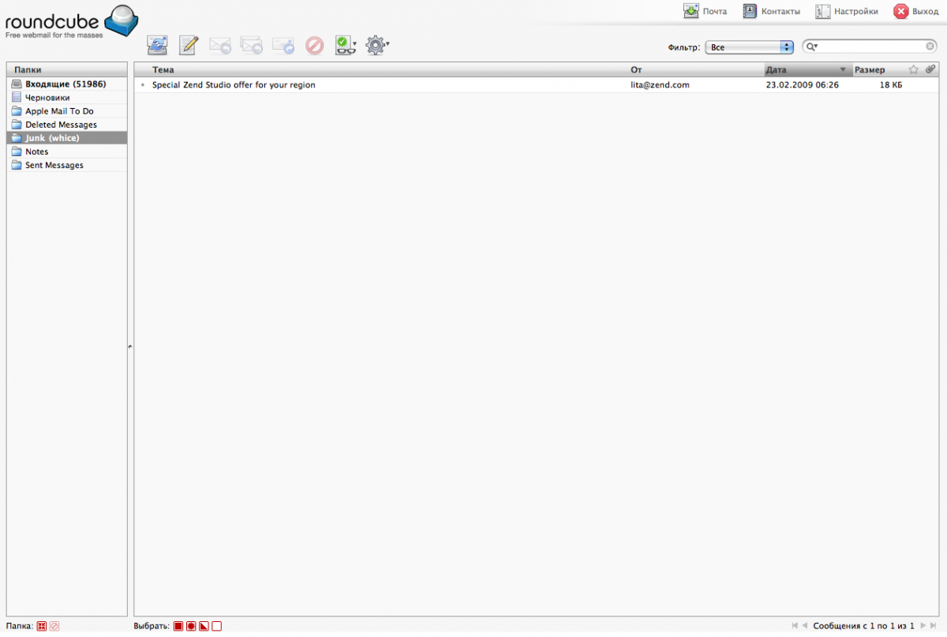The image size is (947, 637).
Task: Select all messages with the solid red square
Action: pyautogui.click(x=178, y=626)
